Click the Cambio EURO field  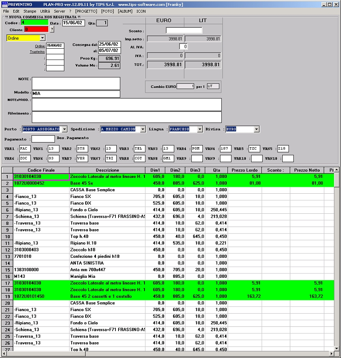[x=185, y=86]
